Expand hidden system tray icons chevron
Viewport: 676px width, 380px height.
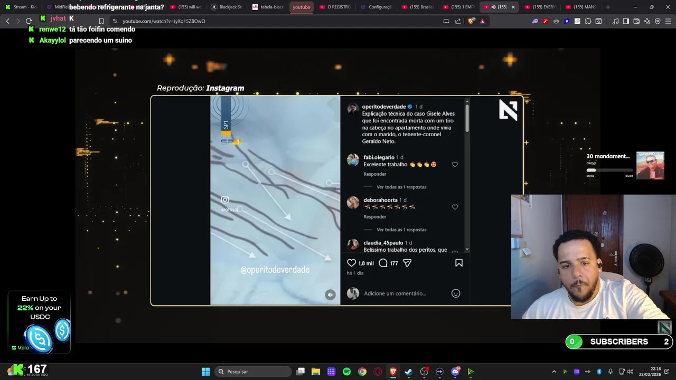coord(554,372)
